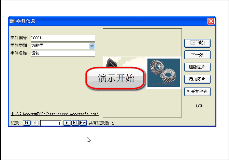Go to next record arrow
This screenshot has height=160, width=229.
[x=67, y=123]
